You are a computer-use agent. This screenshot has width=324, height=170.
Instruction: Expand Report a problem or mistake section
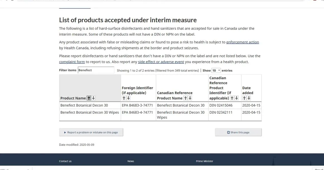click(x=91, y=132)
